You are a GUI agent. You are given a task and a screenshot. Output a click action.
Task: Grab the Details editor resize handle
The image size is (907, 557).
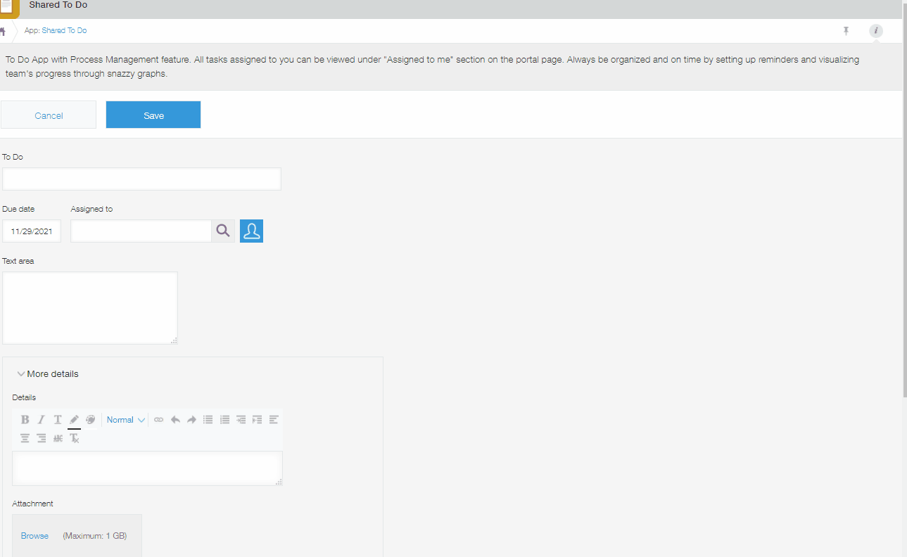(279, 482)
